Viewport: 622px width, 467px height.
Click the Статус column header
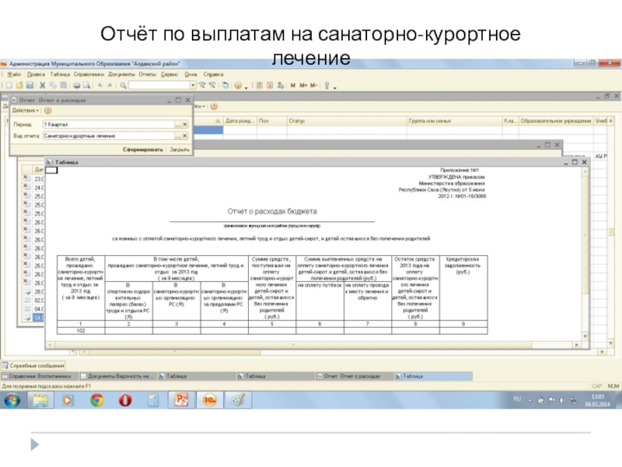point(347,121)
